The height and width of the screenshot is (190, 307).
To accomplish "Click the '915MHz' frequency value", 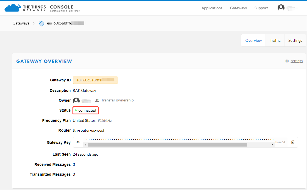I will pyautogui.click(x=105, y=120).
